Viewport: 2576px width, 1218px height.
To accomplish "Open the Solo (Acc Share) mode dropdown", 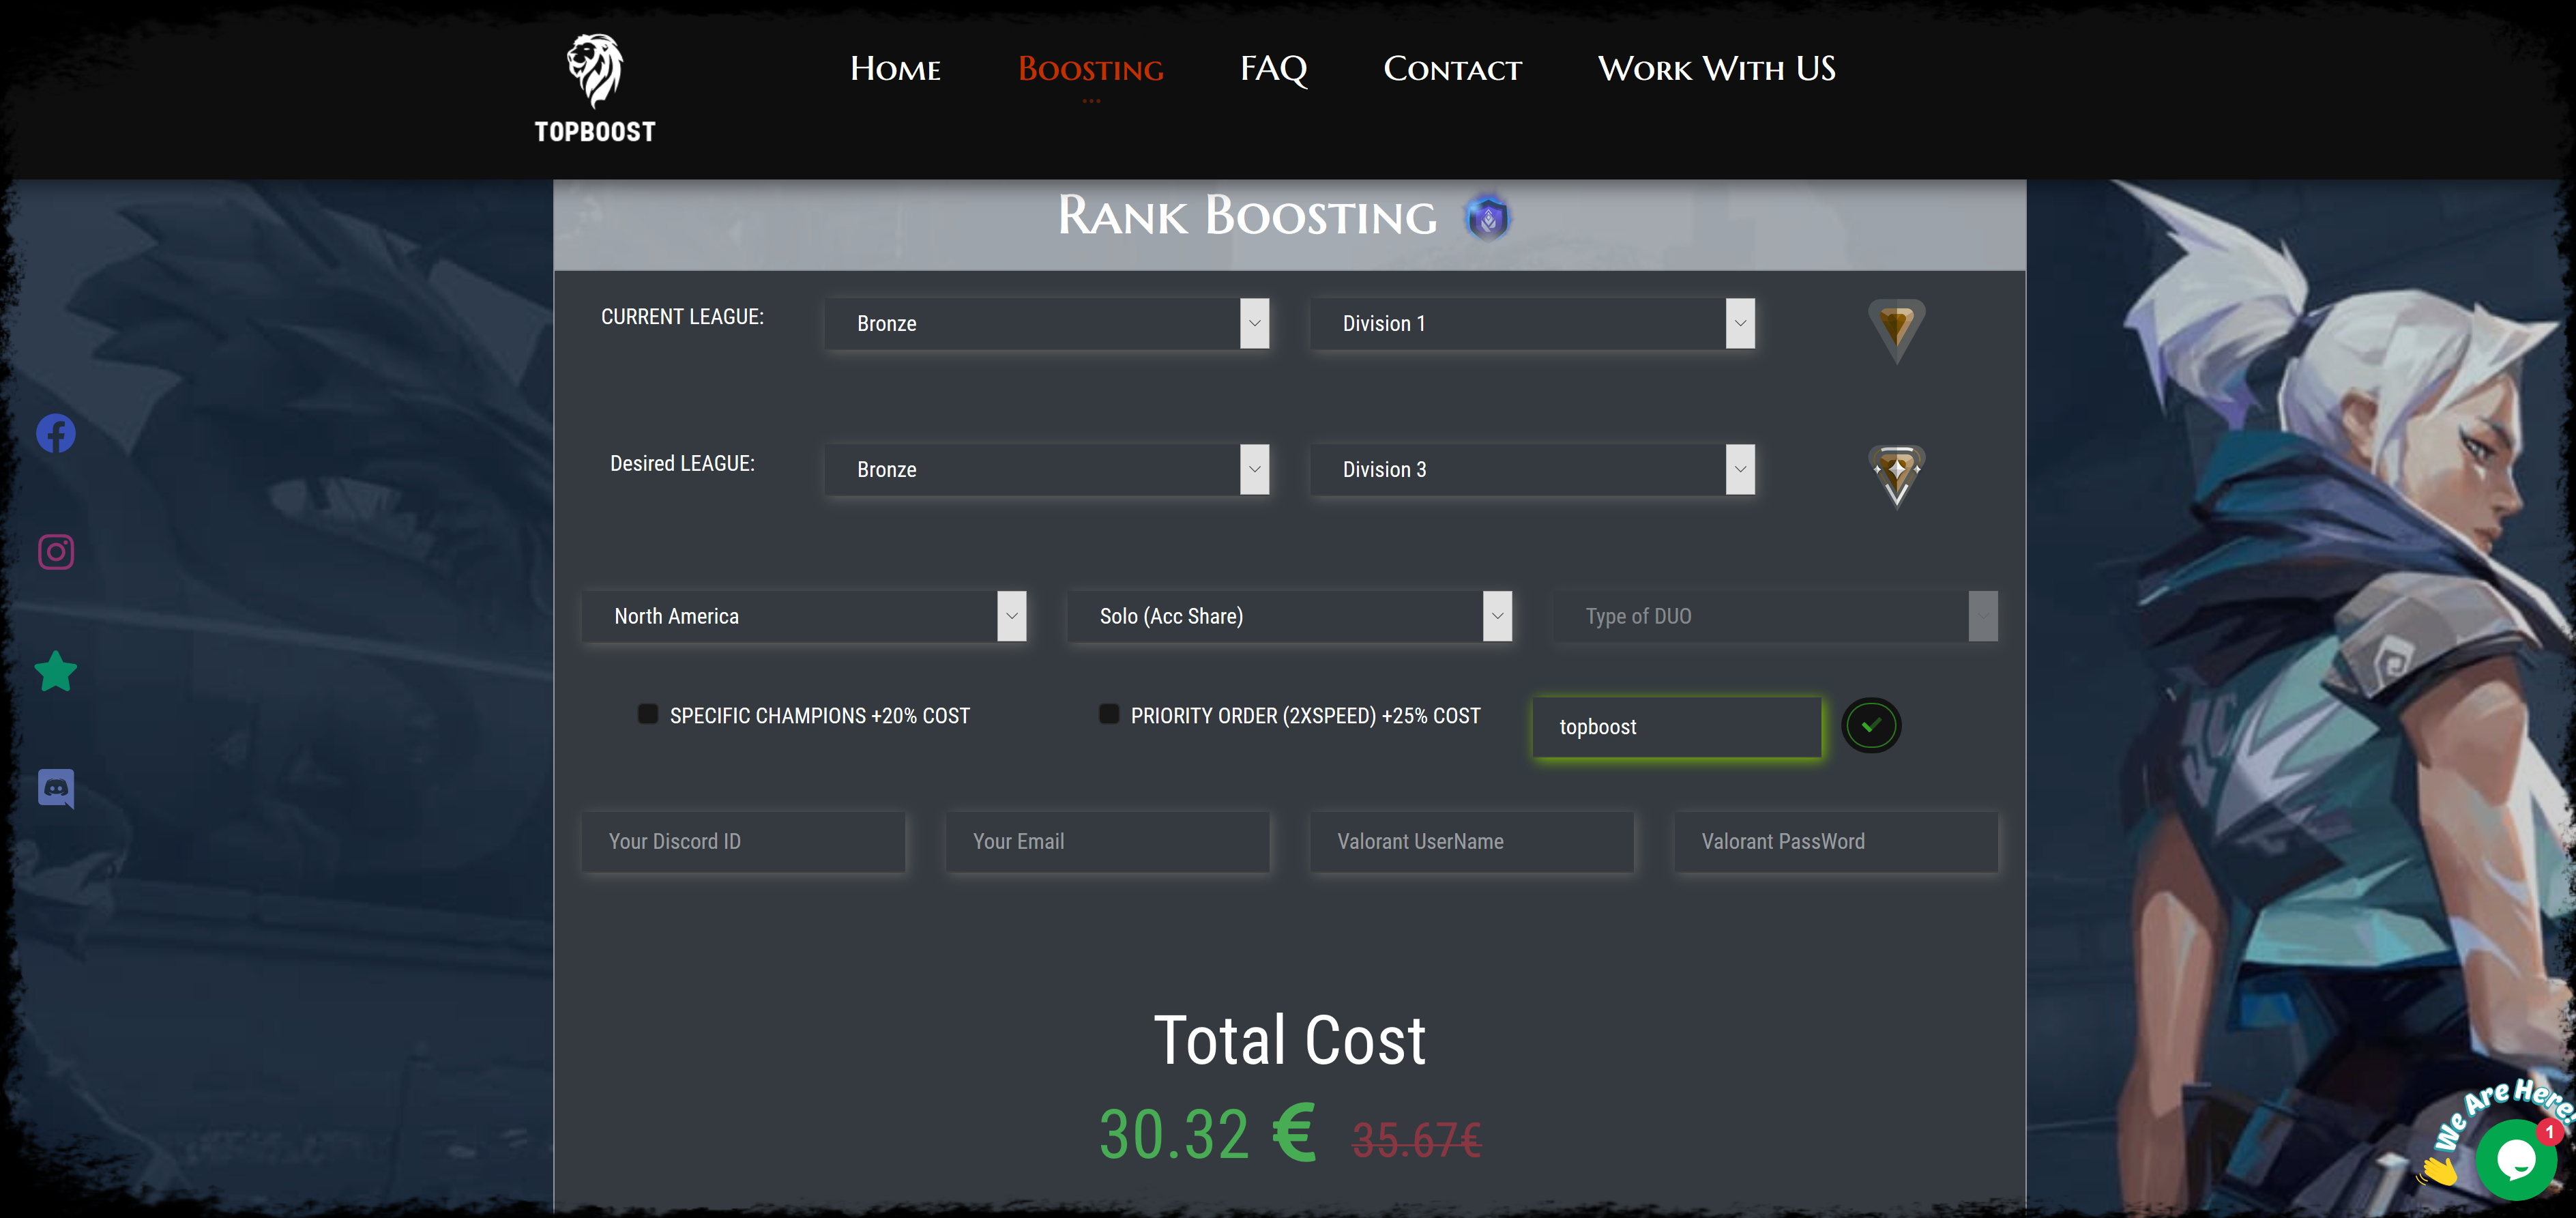I will click(x=1290, y=616).
